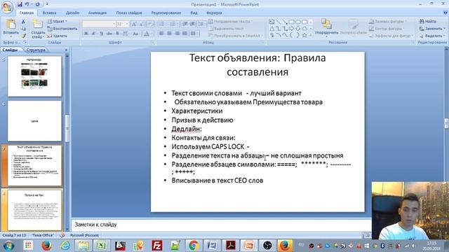Screen dimensions: 449x252
Task: Toggle bulleted list in paragraph group
Action: 162,24
